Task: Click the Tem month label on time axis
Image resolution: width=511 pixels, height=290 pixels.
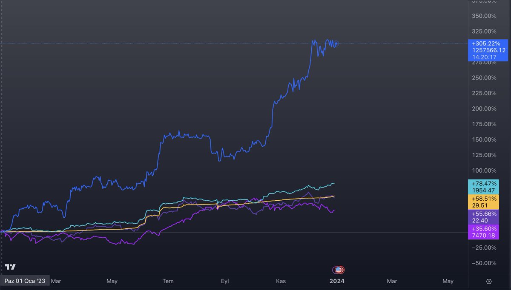Action: [169, 281]
